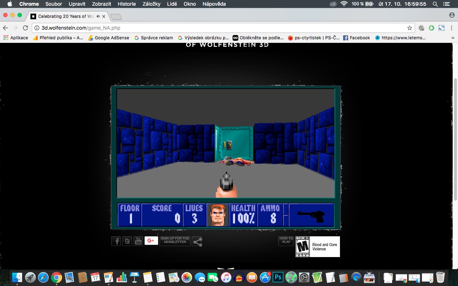Screen dimensions: 458x286
Task: Open the Facebook share icon below the game
Action: coord(116,241)
